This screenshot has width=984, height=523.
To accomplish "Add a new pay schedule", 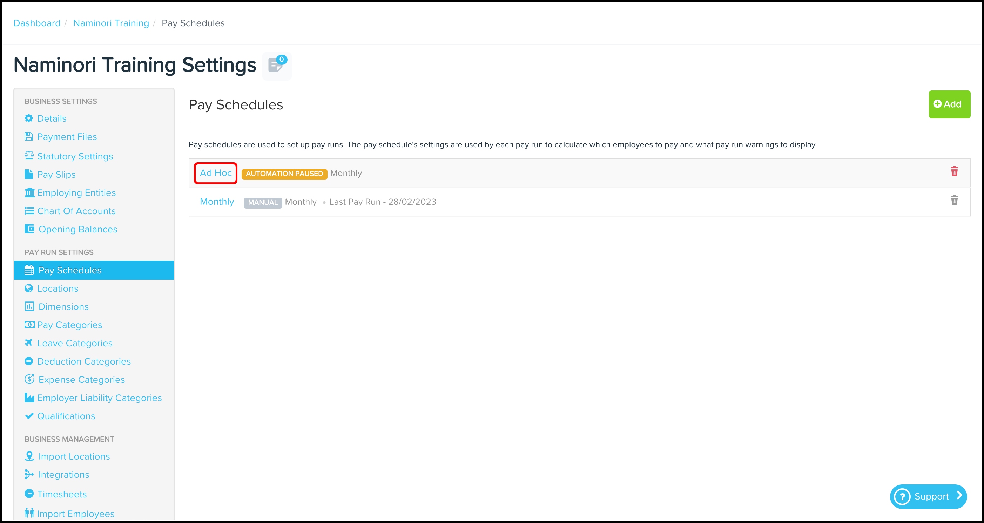I will click(x=949, y=104).
